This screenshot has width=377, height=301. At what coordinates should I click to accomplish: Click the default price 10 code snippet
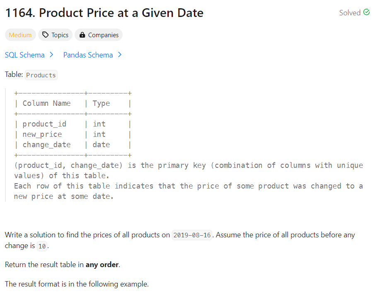pos(42,246)
